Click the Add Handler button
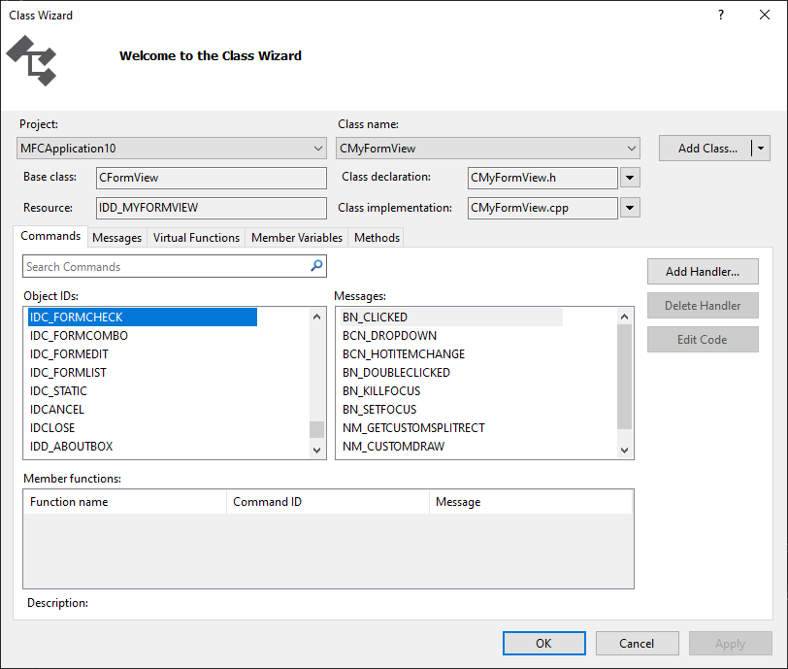Image resolution: width=788 pixels, height=669 pixels. click(703, 271)
